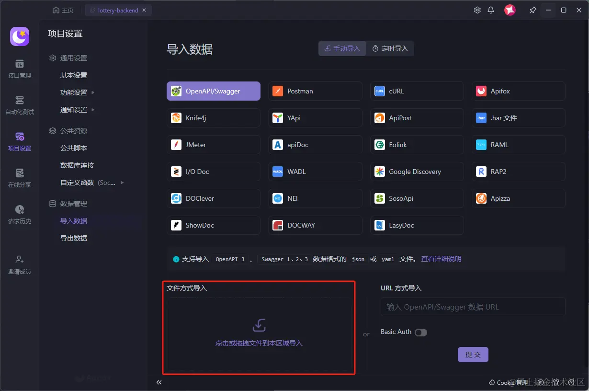Select the Apizza import format
589x391 pixels.
[519, 198]
